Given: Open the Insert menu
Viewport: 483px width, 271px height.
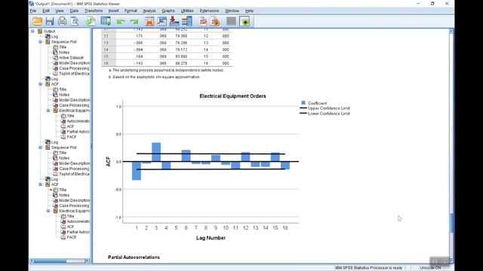Looking at the screenshot, I should point(113,11).
